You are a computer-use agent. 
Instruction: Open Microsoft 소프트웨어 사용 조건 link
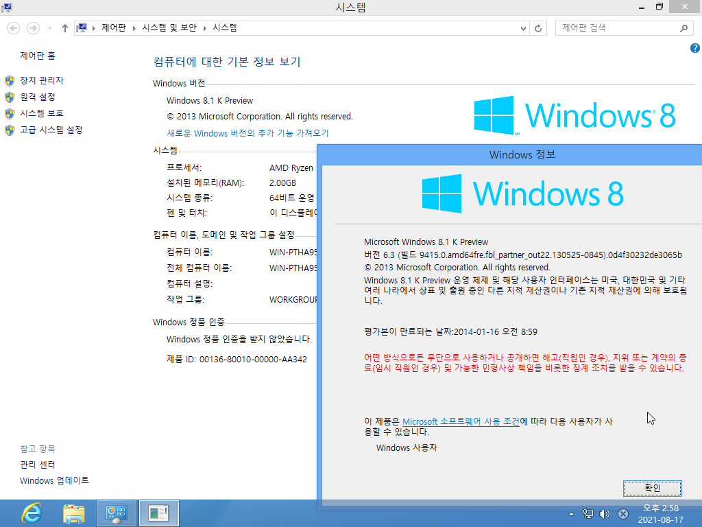[461, 421]
